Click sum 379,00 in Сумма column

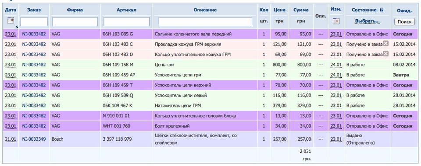[x=304, y=106]
